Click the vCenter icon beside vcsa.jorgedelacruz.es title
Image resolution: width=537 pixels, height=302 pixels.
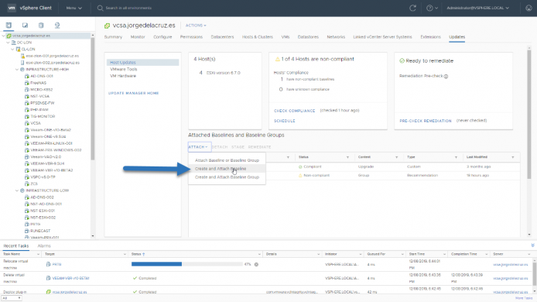click(108, 26)
